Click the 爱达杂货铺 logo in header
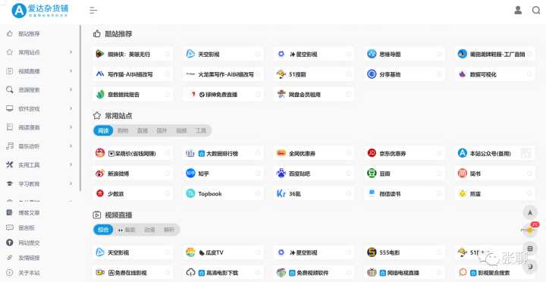 pyautogui.click(x=40, y=11)
